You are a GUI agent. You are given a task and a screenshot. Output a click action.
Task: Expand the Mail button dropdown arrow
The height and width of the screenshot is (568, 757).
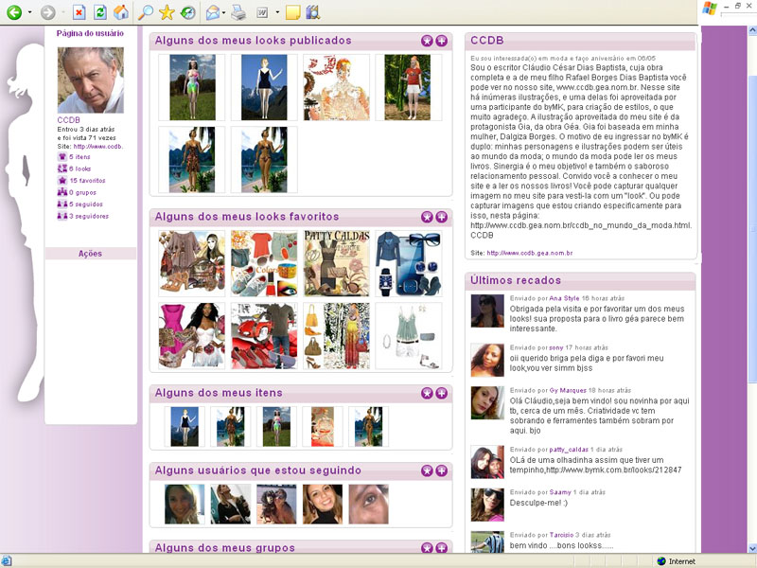pos(224,13)
